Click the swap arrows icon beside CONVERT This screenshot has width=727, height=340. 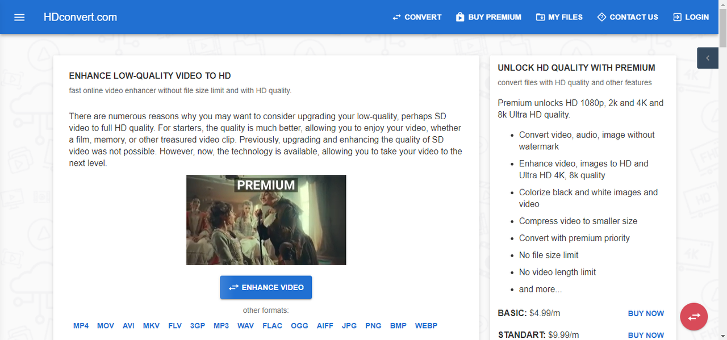point(396,17)
